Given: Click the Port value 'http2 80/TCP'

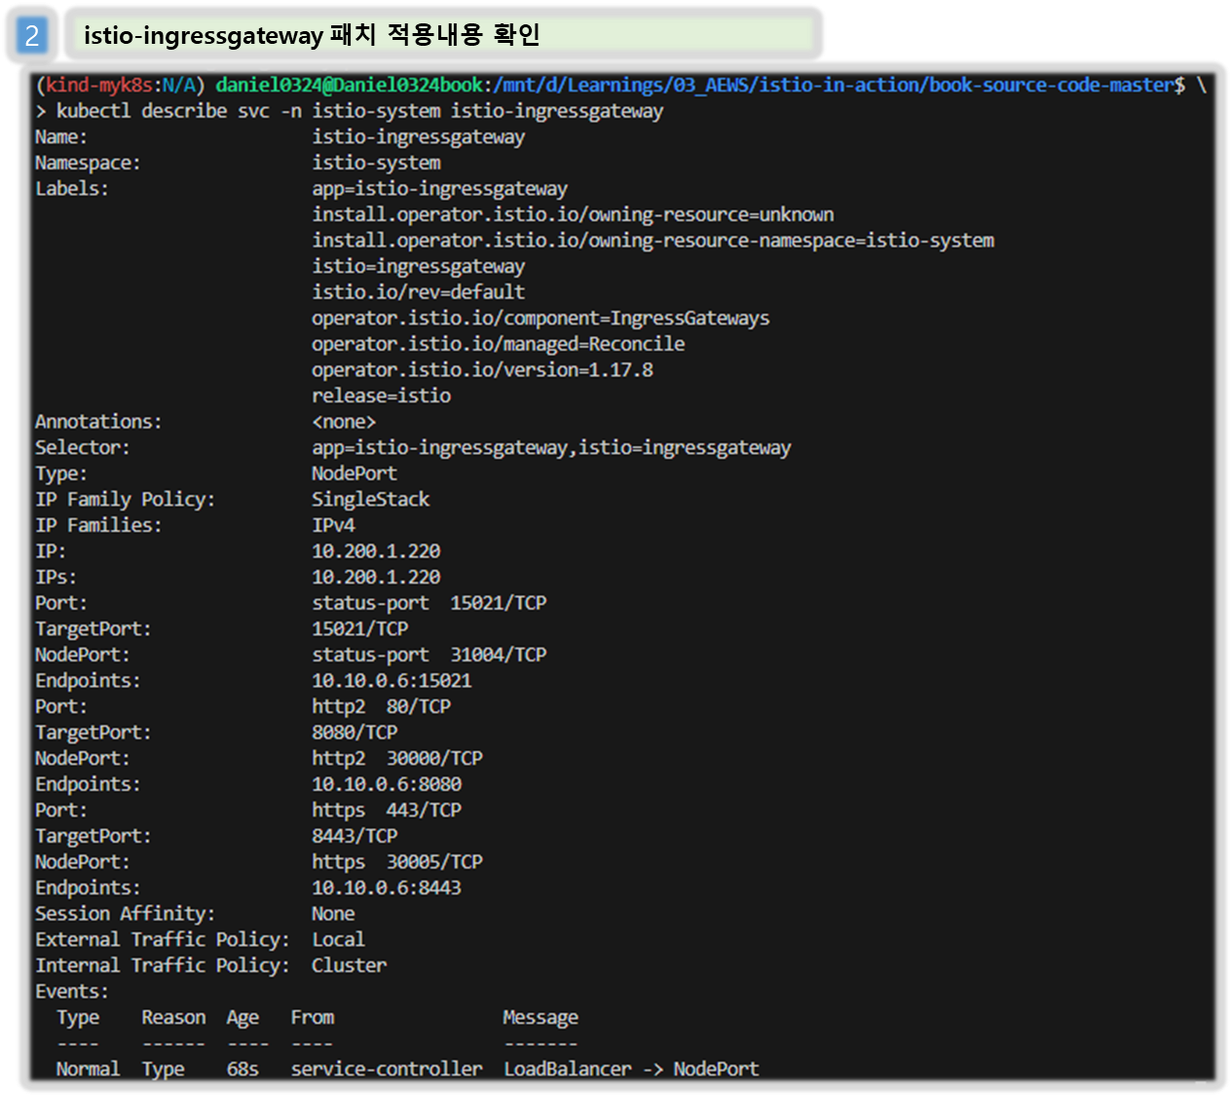Looking at the screenshot, I should (381, 706).
